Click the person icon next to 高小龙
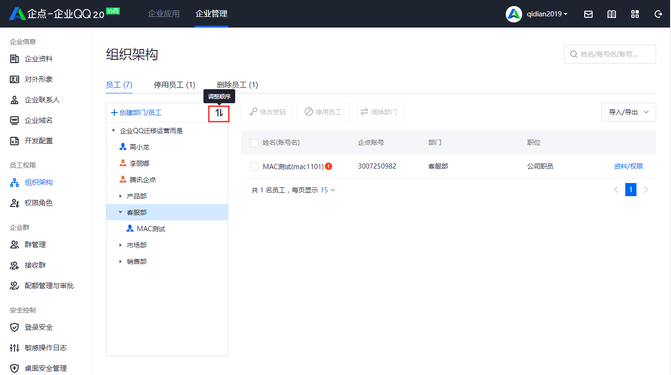Image resolution: width=671 pixels, height=375 pixels. (123, 147)
